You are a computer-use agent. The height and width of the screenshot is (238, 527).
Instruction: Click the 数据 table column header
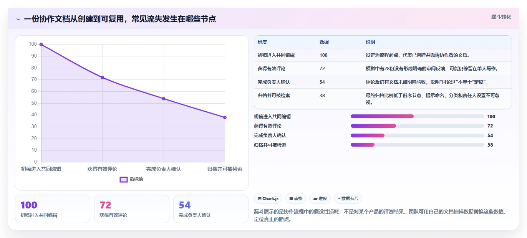click(324, 42)
